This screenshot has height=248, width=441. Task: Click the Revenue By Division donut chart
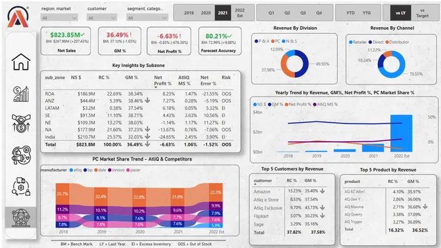pyautogui.click(x=294, y=64)
